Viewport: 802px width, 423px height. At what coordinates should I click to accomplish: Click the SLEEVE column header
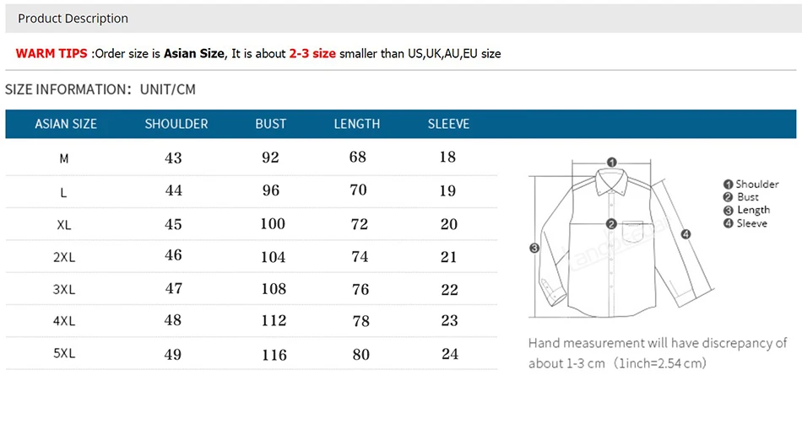[x=448, y=124]
